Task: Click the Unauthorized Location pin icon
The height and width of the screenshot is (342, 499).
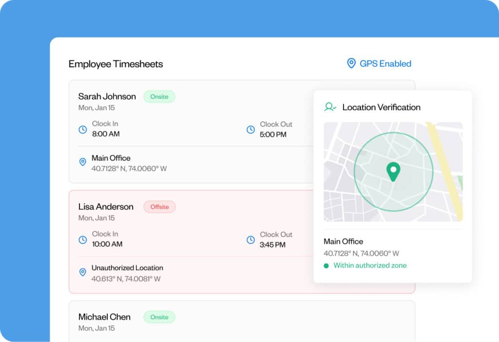Action: (x=83, y=272)
